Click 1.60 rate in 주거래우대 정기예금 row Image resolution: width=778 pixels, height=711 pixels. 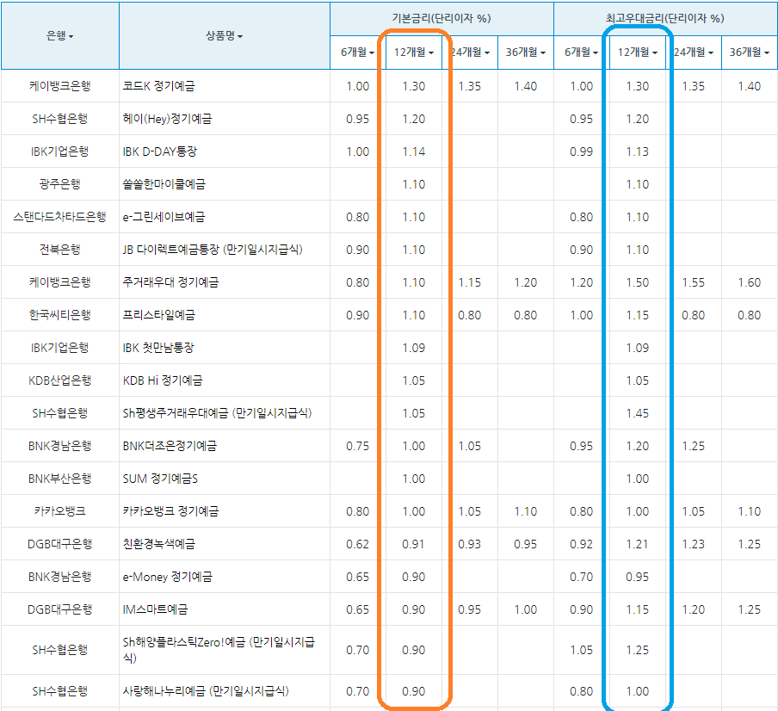pos(750,282)
